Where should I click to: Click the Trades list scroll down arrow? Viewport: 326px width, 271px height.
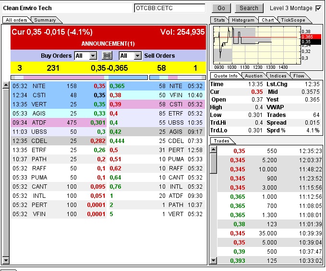point(213,261)
